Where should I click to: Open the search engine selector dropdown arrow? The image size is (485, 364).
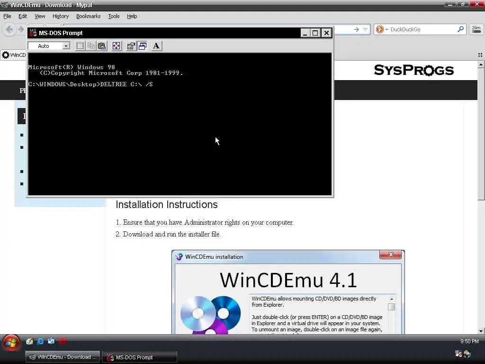(x=386, y=30)
